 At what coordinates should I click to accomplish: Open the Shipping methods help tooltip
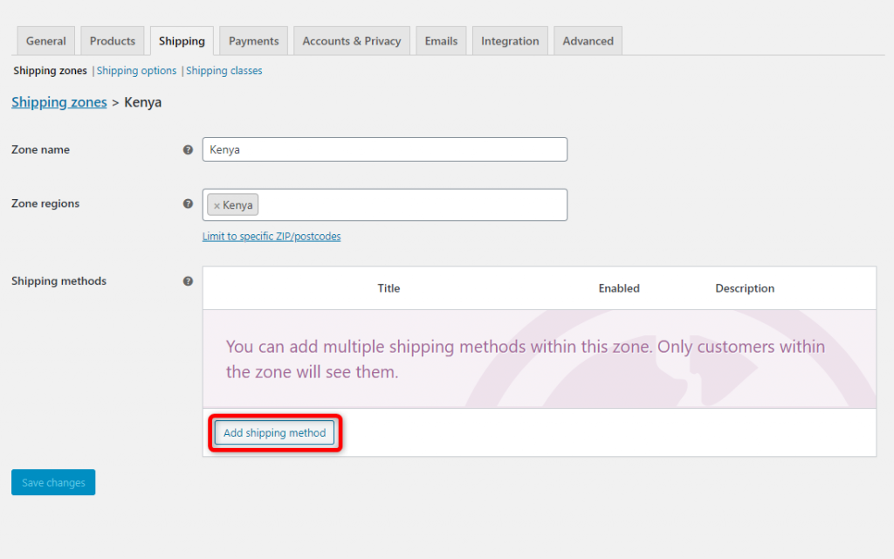[x=188, y=280]
